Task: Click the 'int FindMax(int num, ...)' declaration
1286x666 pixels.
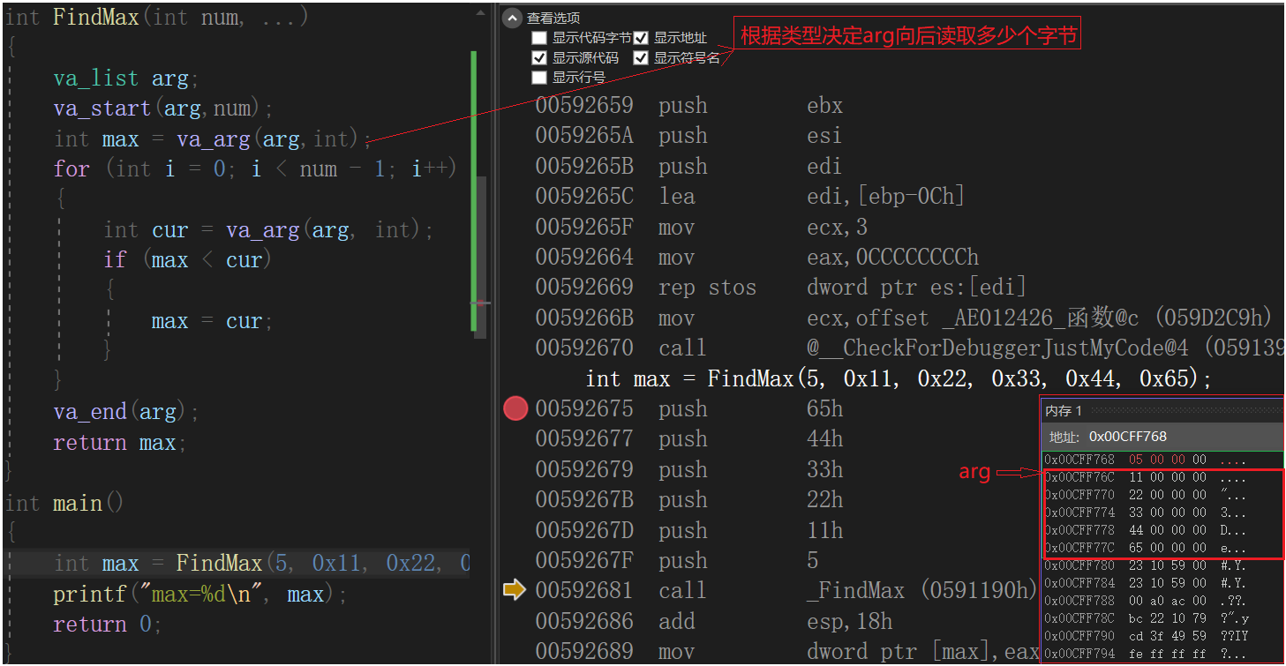Action: click(157, 18)
